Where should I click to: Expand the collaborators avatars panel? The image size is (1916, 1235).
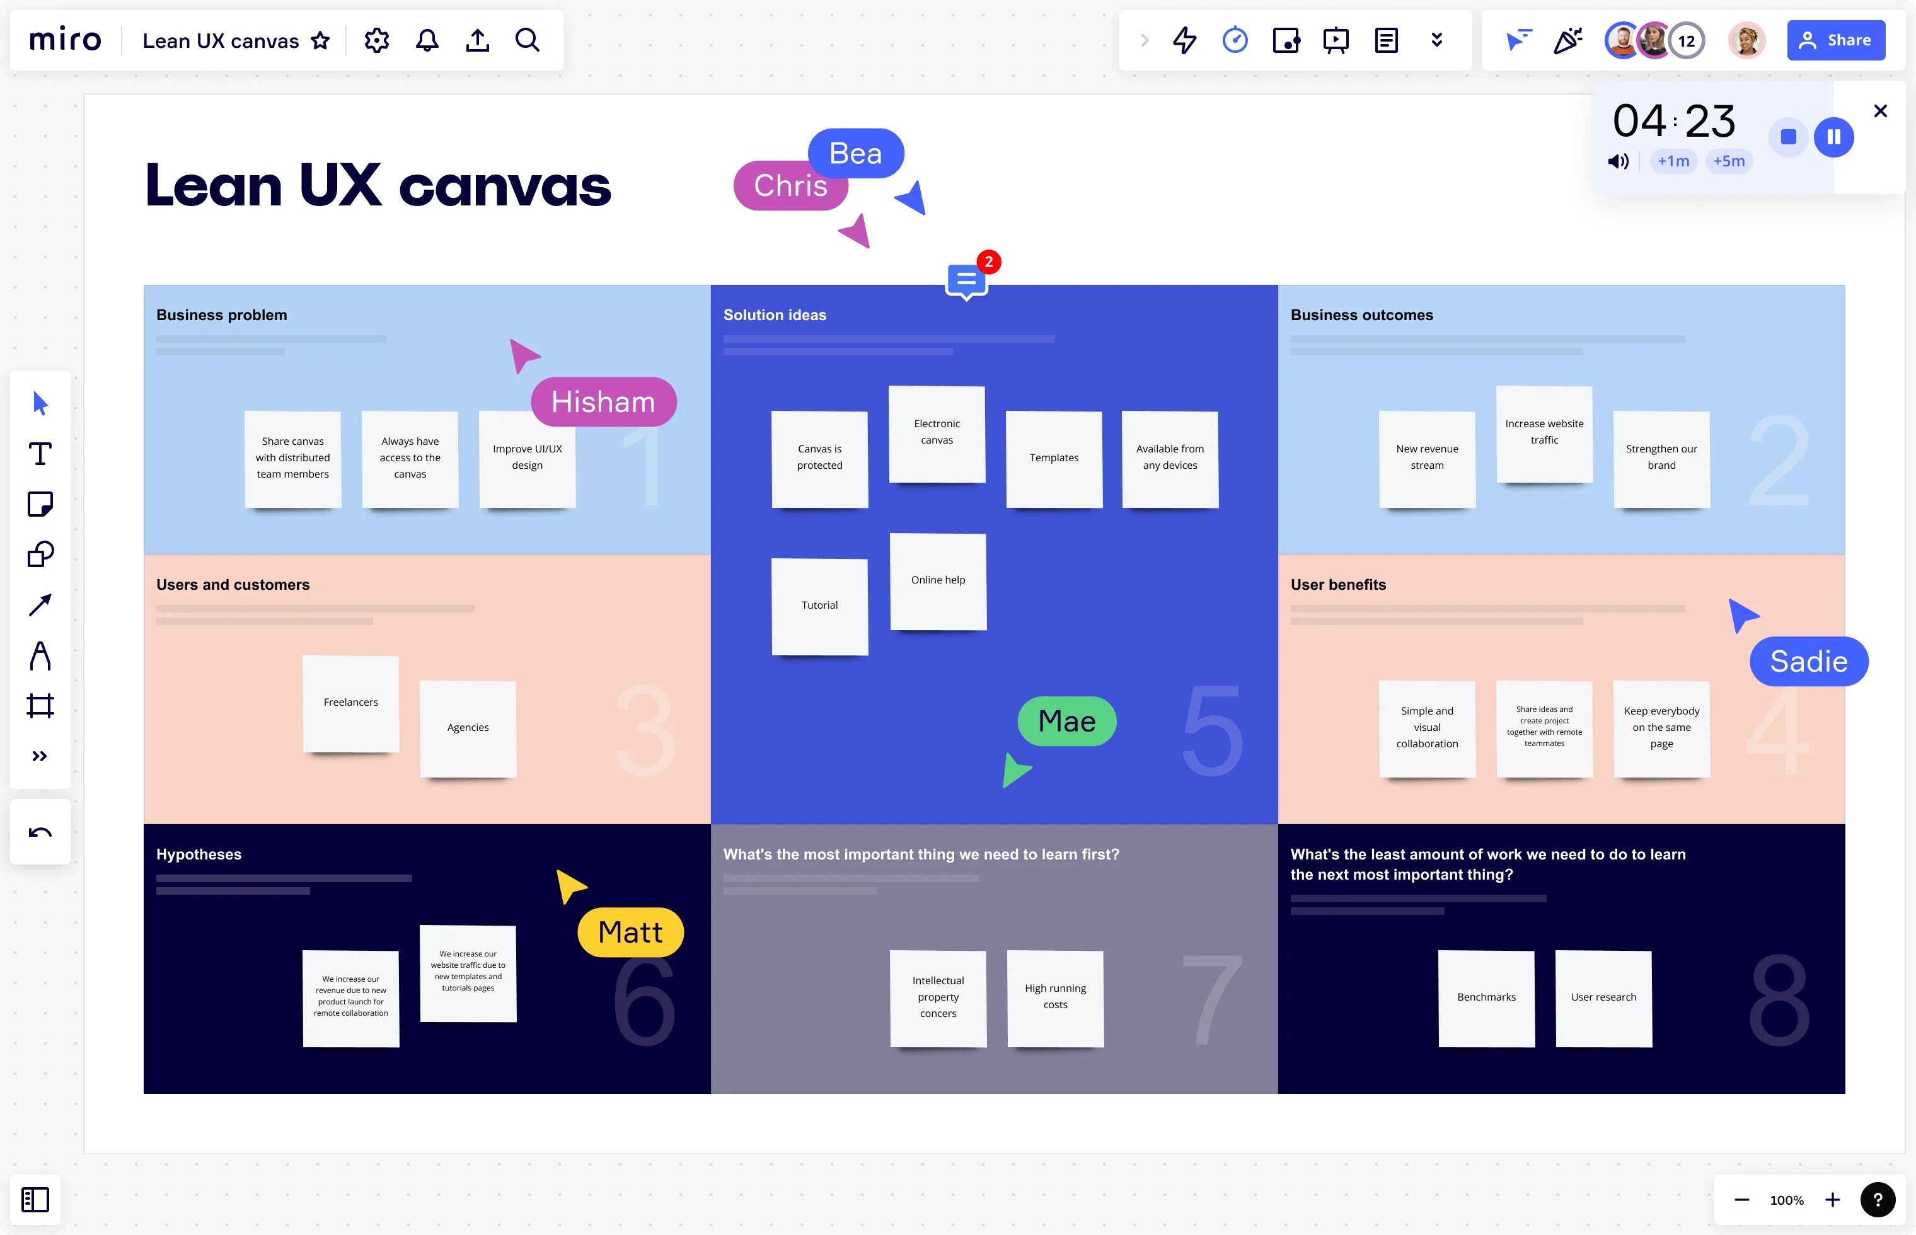click(1685, 39)
